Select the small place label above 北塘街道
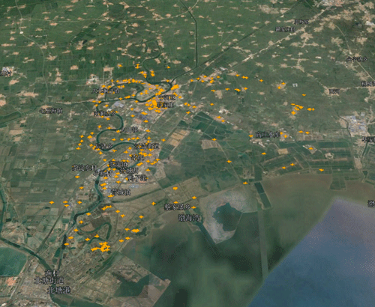This screenshot has height=307, width=375. tap(51, 273)
